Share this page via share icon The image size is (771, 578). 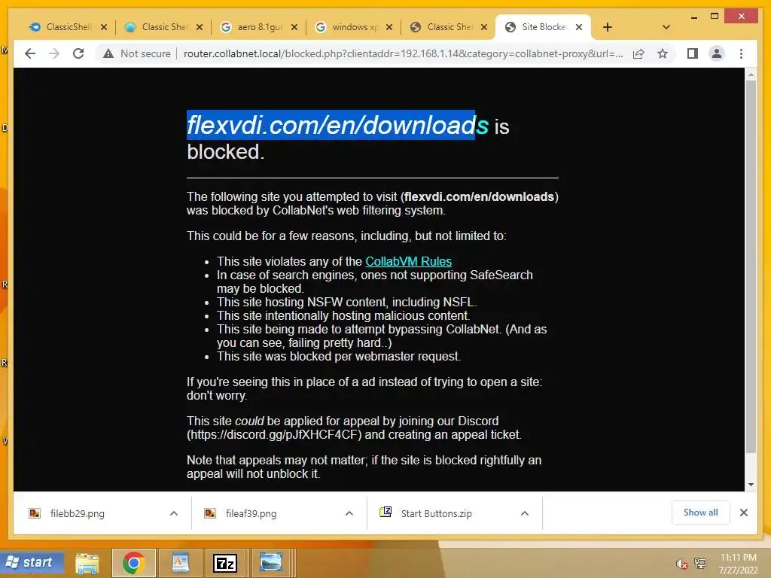tap(638, 53)
